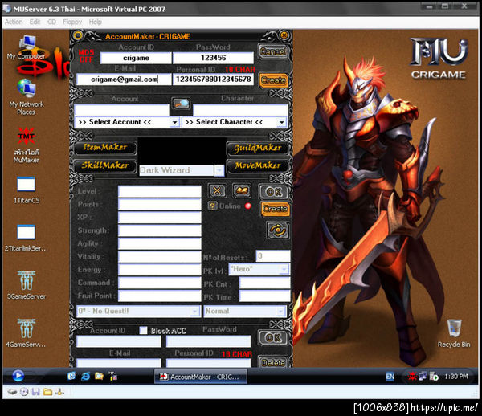Click the EN language indicator in the tray
This screenshot has height=416, width=482.
pos(390,377)
